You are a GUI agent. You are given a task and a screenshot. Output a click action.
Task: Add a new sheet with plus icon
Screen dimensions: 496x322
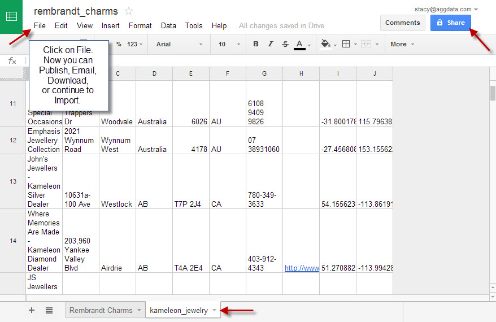coord(32,310)
